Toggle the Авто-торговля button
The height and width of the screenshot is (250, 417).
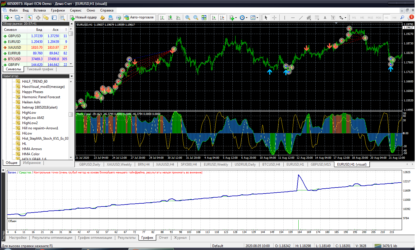coord(139,17)
